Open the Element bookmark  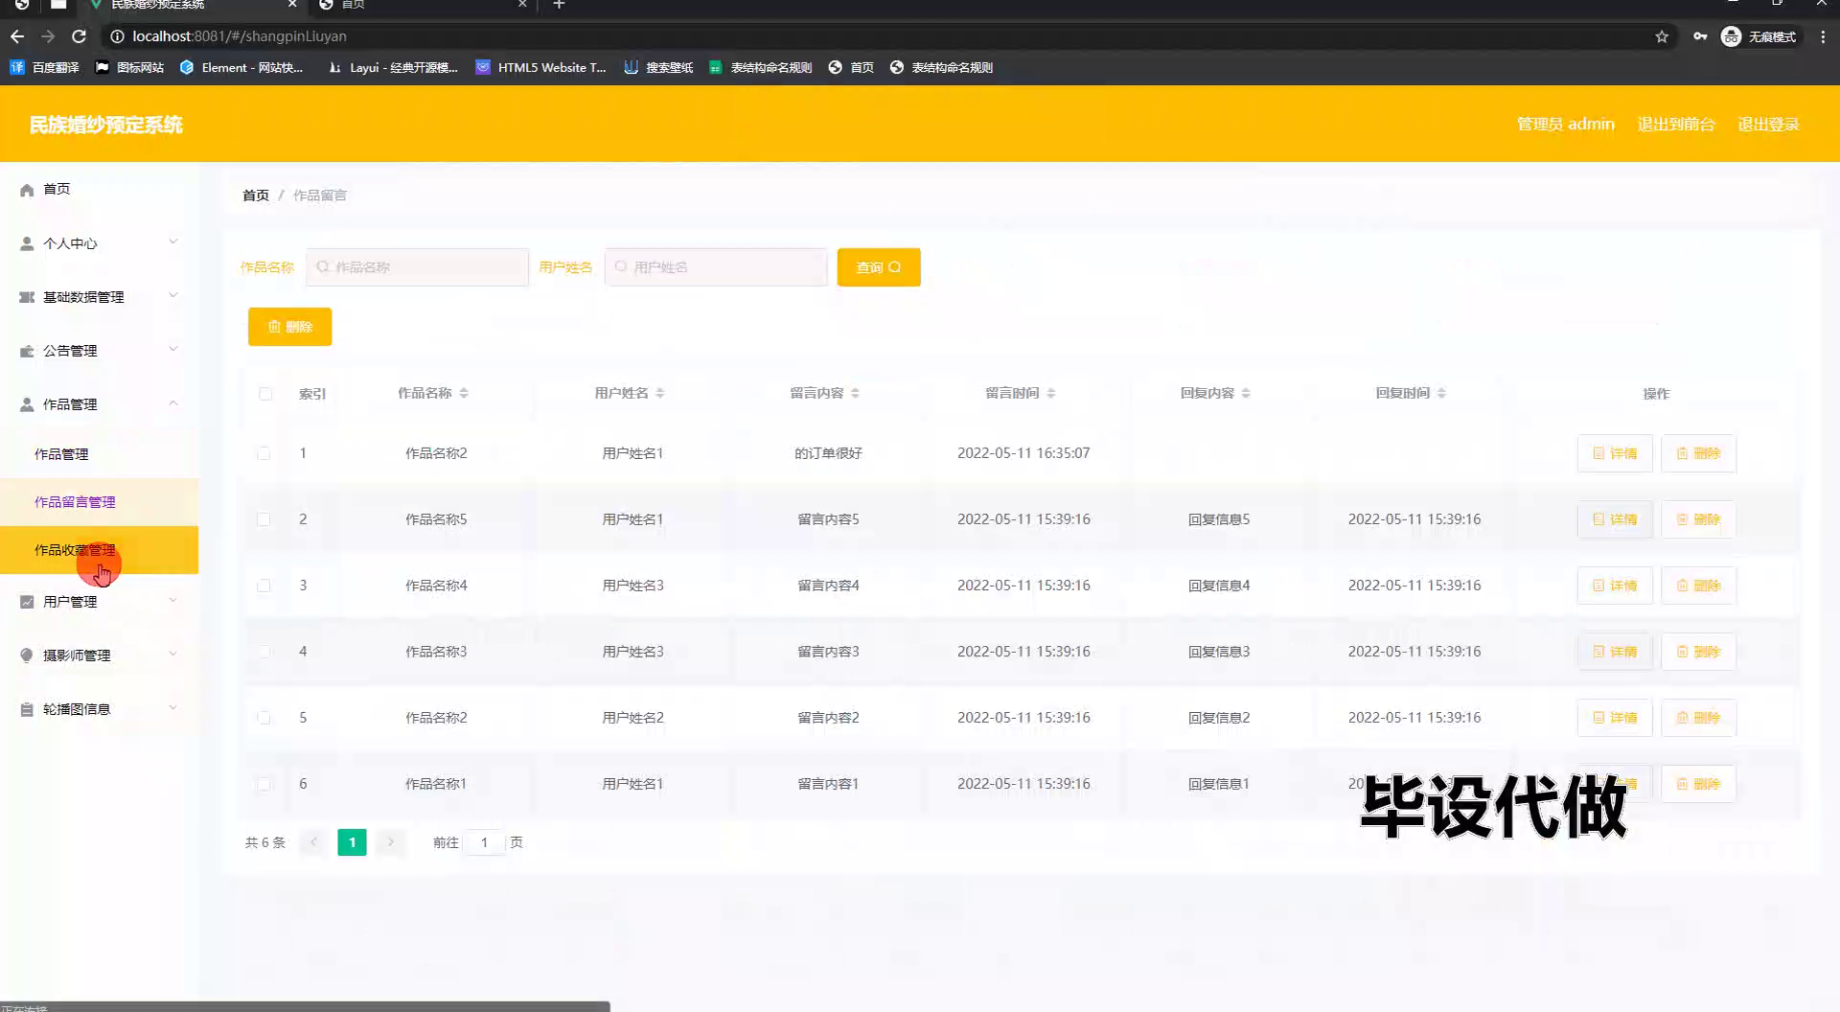tap(241, 67)
